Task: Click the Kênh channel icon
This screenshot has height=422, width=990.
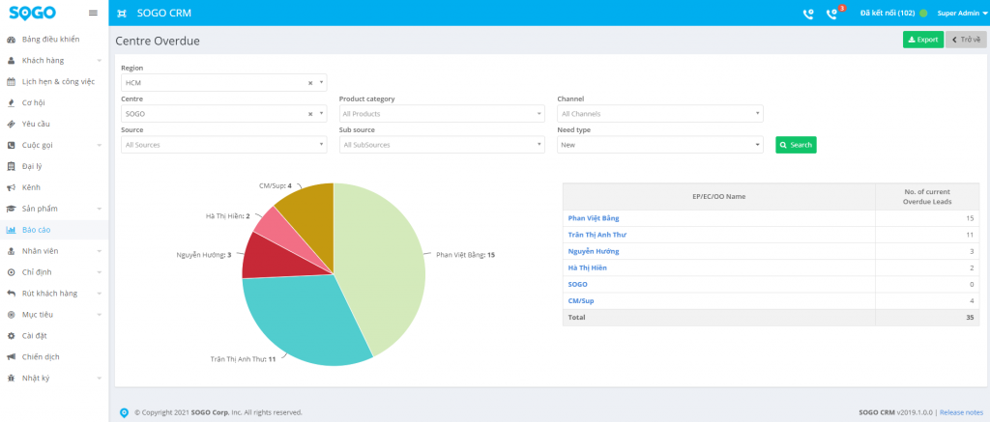Action: 11,187
